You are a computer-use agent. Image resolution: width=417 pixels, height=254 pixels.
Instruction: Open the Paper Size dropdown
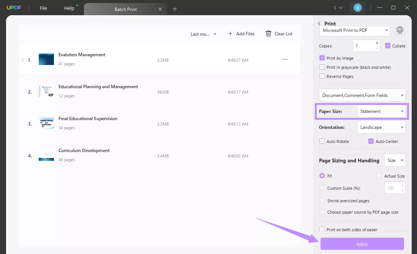[x=381, y=111]
